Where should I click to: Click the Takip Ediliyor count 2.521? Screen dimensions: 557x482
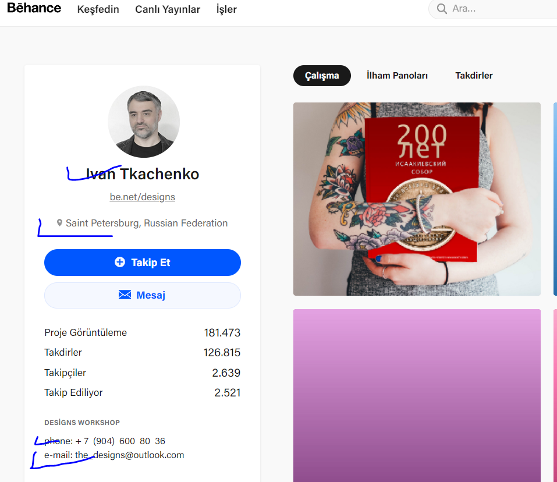coord(228,392)
